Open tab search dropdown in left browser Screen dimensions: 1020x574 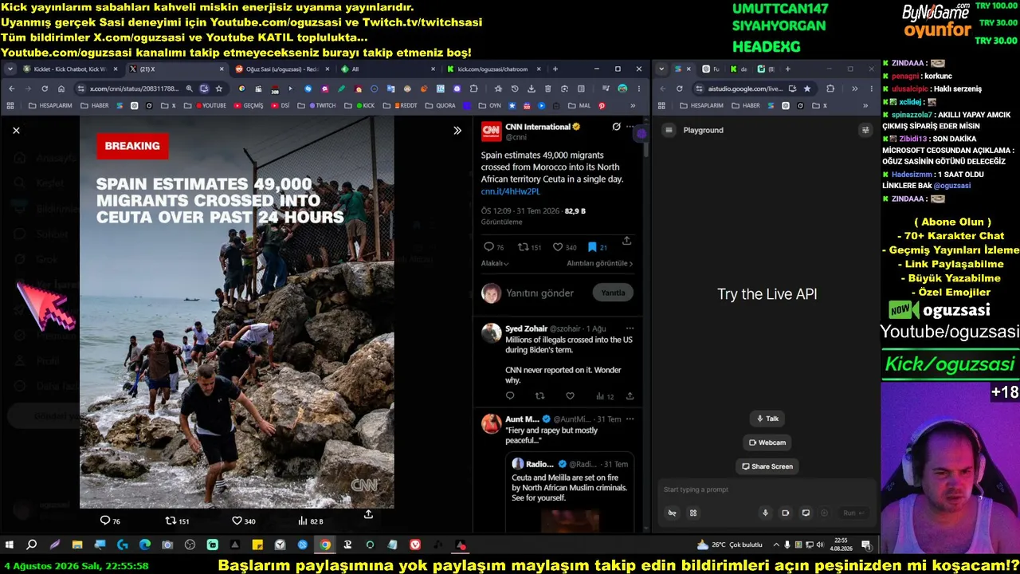[10, 69]
